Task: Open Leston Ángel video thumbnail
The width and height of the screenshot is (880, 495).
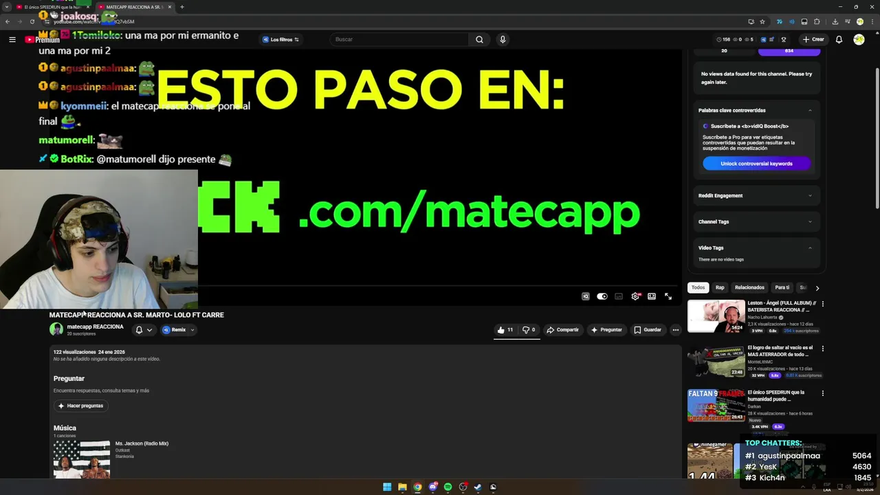Action: click(x=716, y=316)
